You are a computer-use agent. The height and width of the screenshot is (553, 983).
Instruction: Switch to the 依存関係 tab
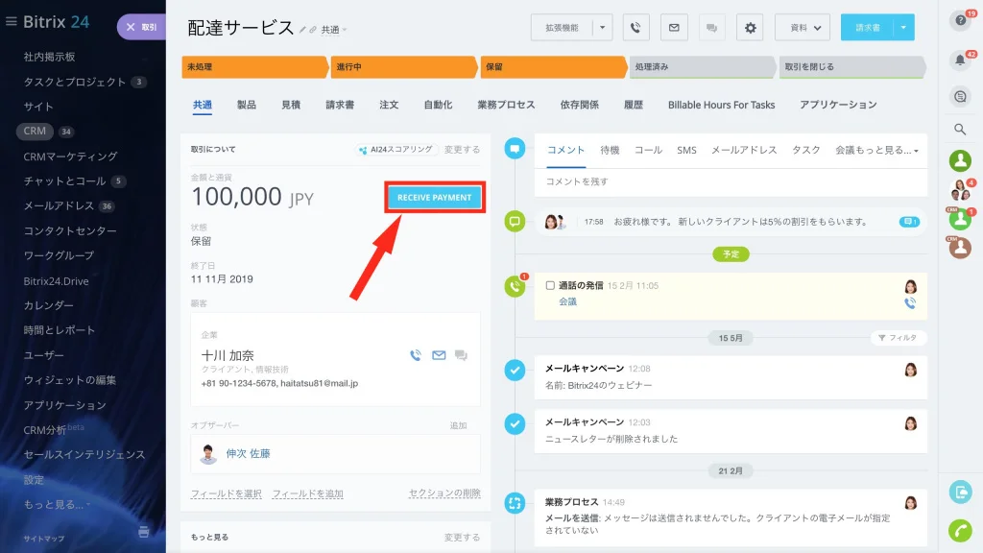coord(579,105)
